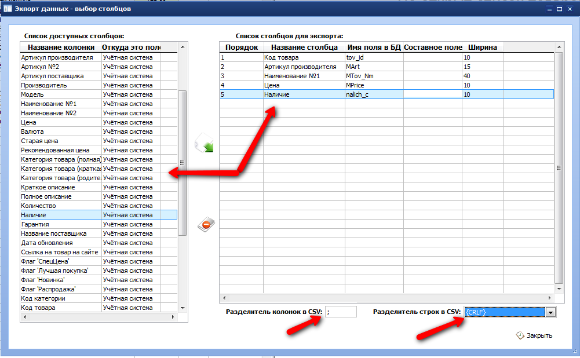Select the Дата обновления row

point(99,243)
